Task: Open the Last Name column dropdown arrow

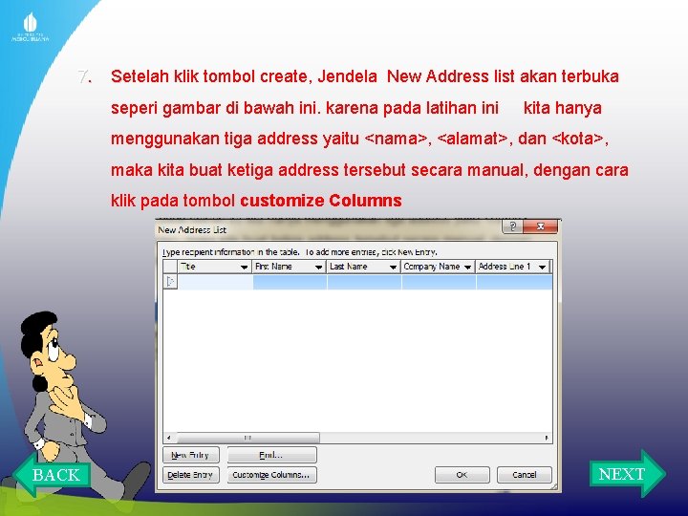Action: click(x=393, y=267)
